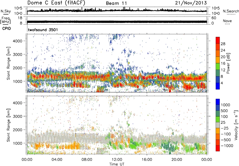
Task: Click the '12:00' time tick label
Action: [x=117, y=160]
